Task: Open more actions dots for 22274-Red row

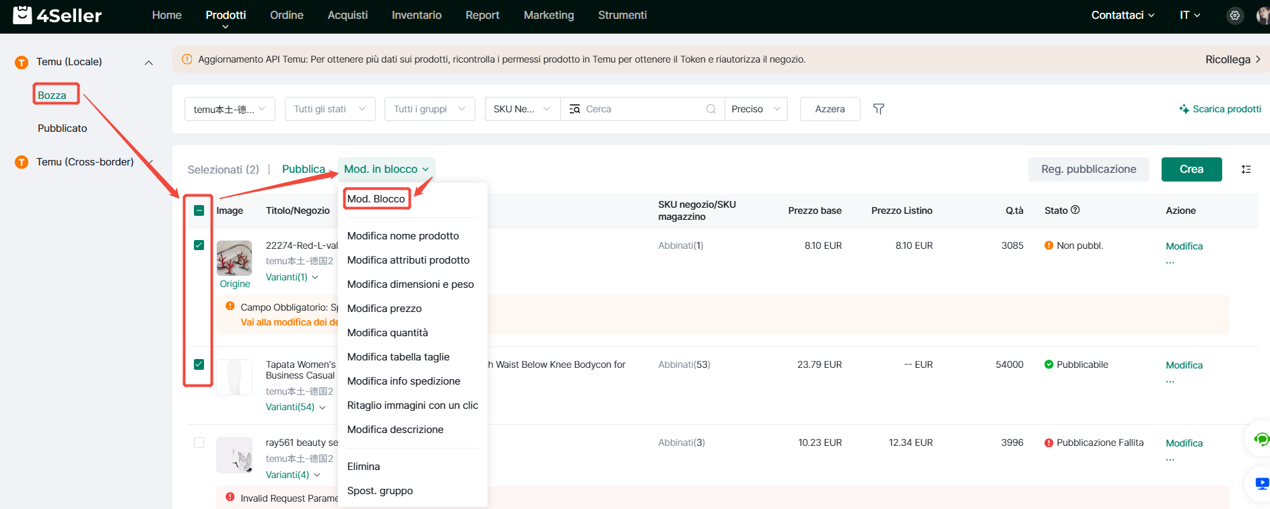Action: 1170,262
